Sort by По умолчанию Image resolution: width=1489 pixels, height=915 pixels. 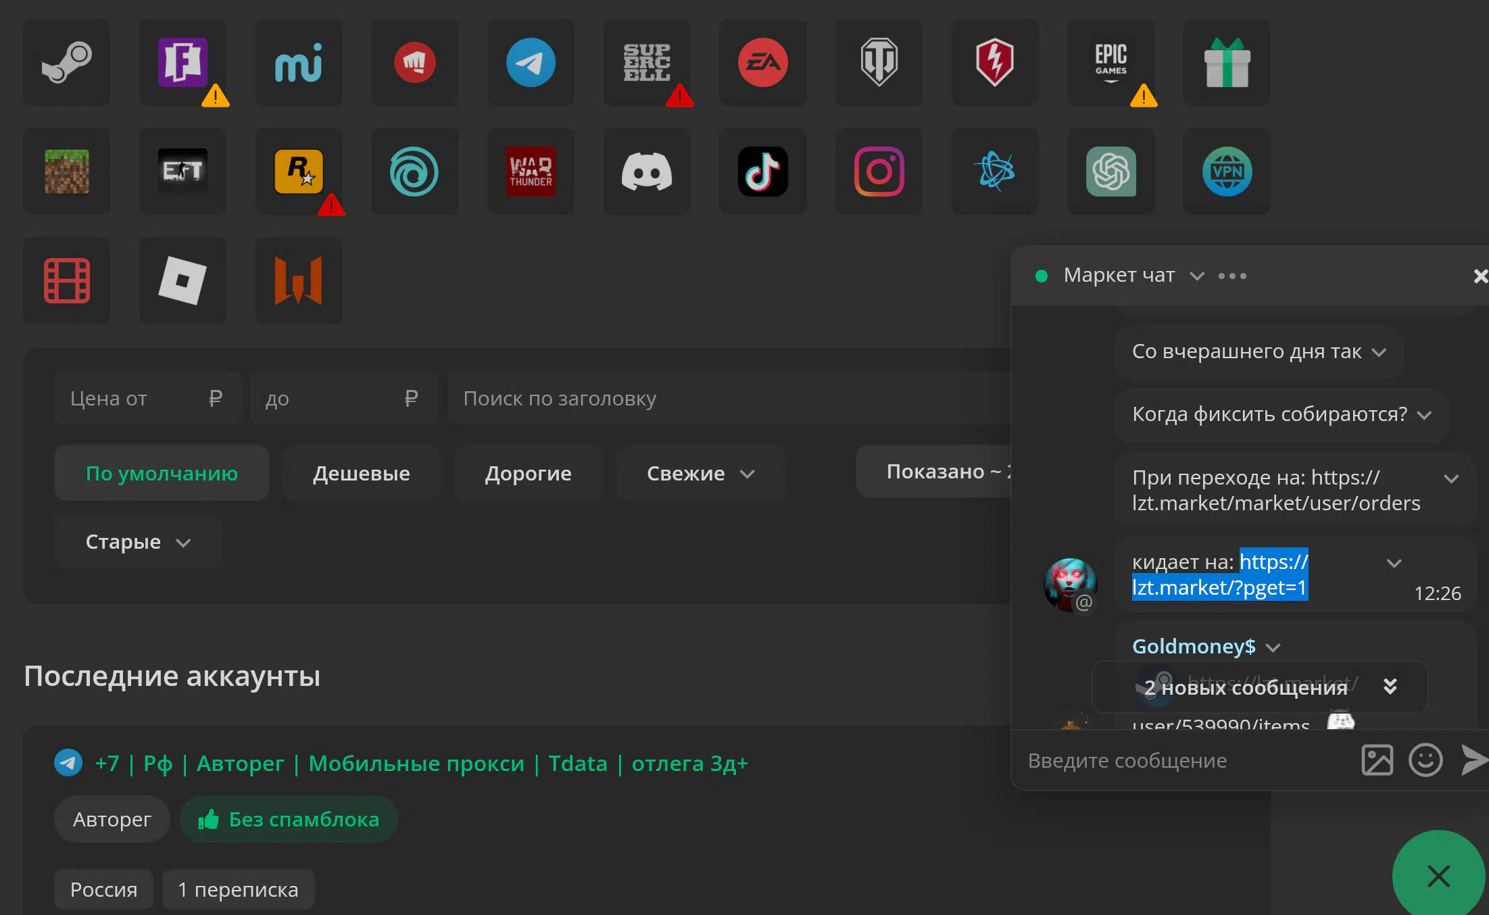162,473
